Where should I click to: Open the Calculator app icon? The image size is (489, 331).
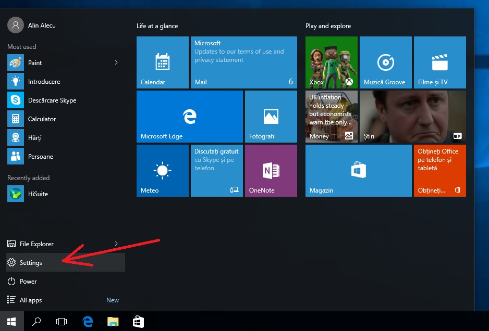(x=16, y=119)
